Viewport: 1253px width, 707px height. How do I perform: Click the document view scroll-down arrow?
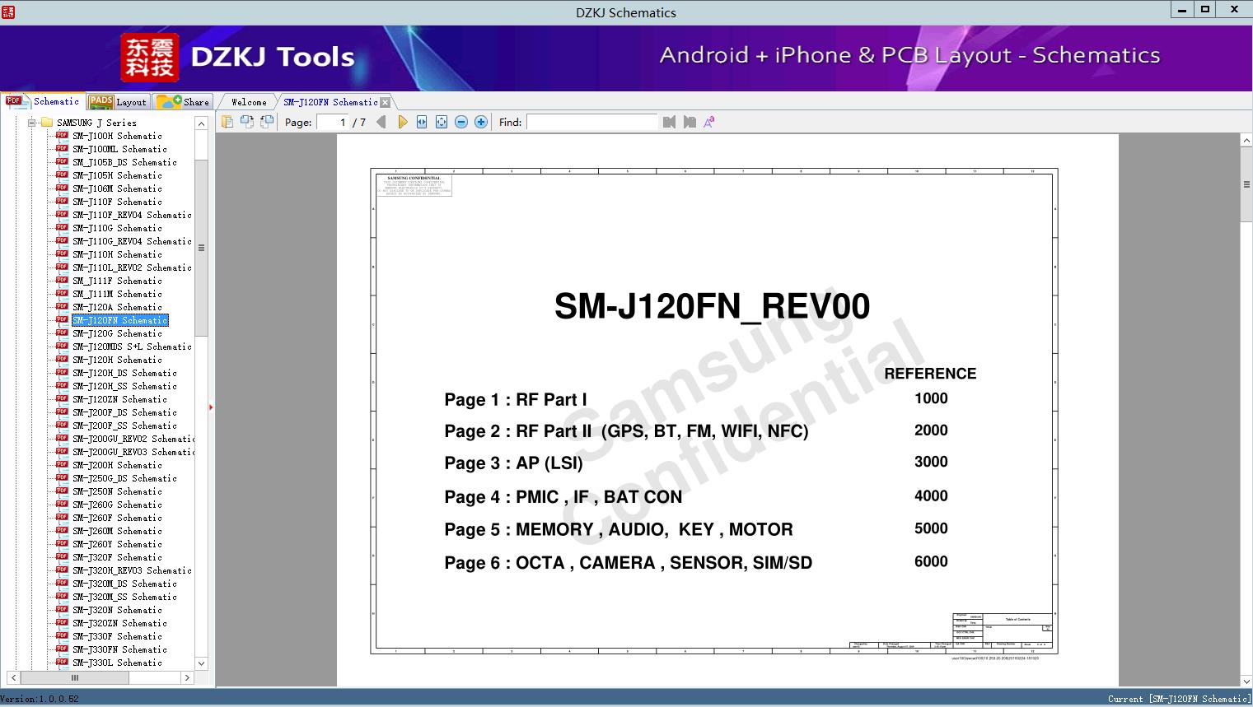[x=1246, y=681]
